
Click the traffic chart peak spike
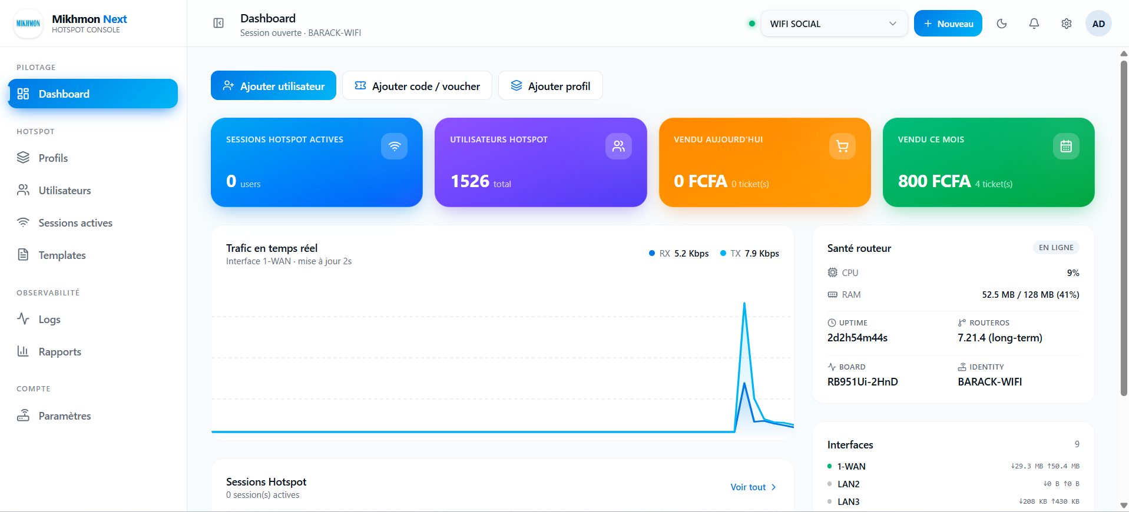(x=744, y=304)
